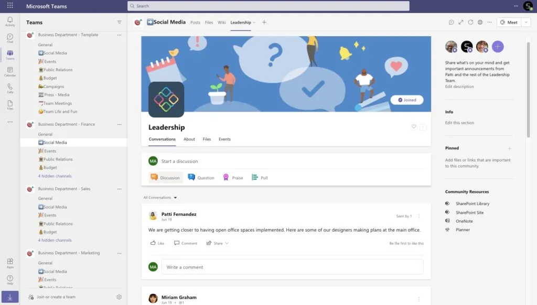Image resolution: width=537 pixels, height=305 pixels.
Task: Click the right-hand vertical scrollbar
Action: [528, 90]
